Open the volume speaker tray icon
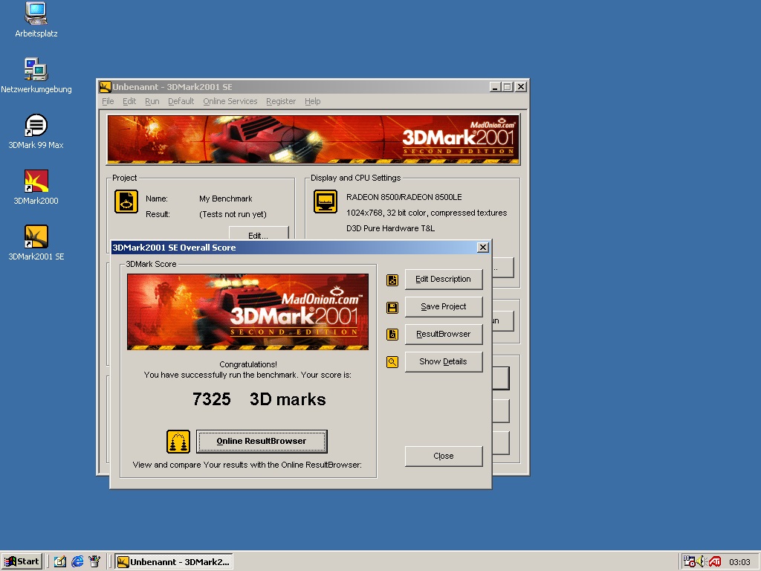761x571 pixels. (x=702, y=562)
